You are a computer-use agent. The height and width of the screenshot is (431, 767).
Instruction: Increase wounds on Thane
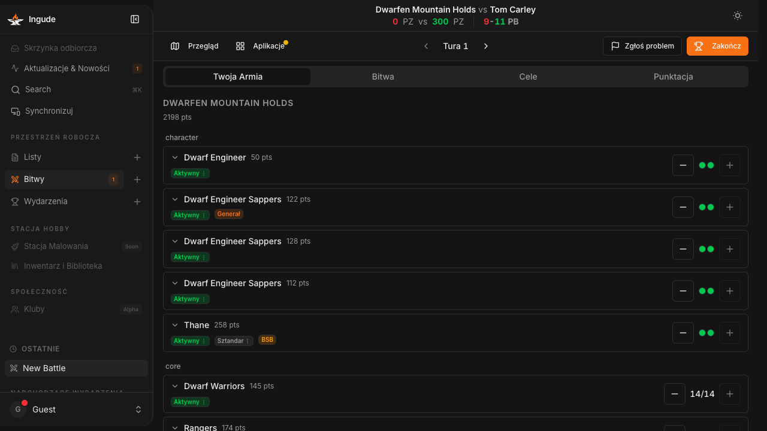pyautogui.click(x=730, y=333)
